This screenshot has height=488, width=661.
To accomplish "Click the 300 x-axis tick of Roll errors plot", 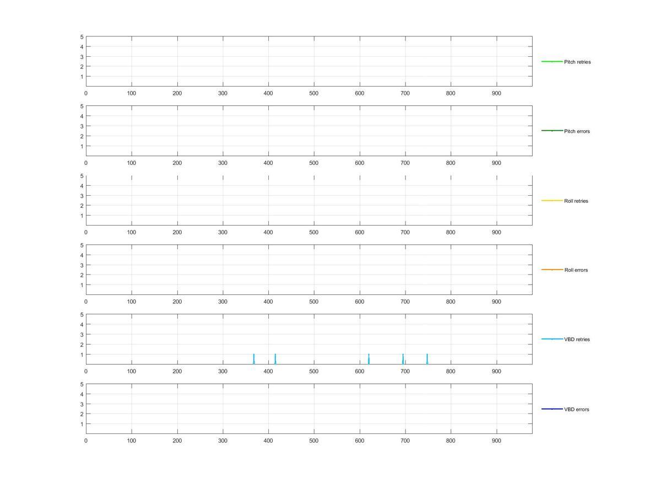I will 223,302.
